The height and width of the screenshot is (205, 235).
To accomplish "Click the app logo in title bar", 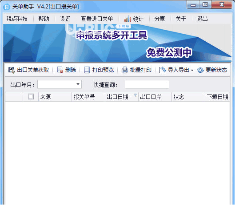I will [x=7, y=7].
